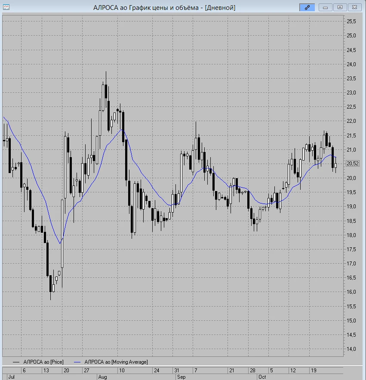Click the date label 7 on time axis
Screen dimensions: 366x380
(196, 371)
